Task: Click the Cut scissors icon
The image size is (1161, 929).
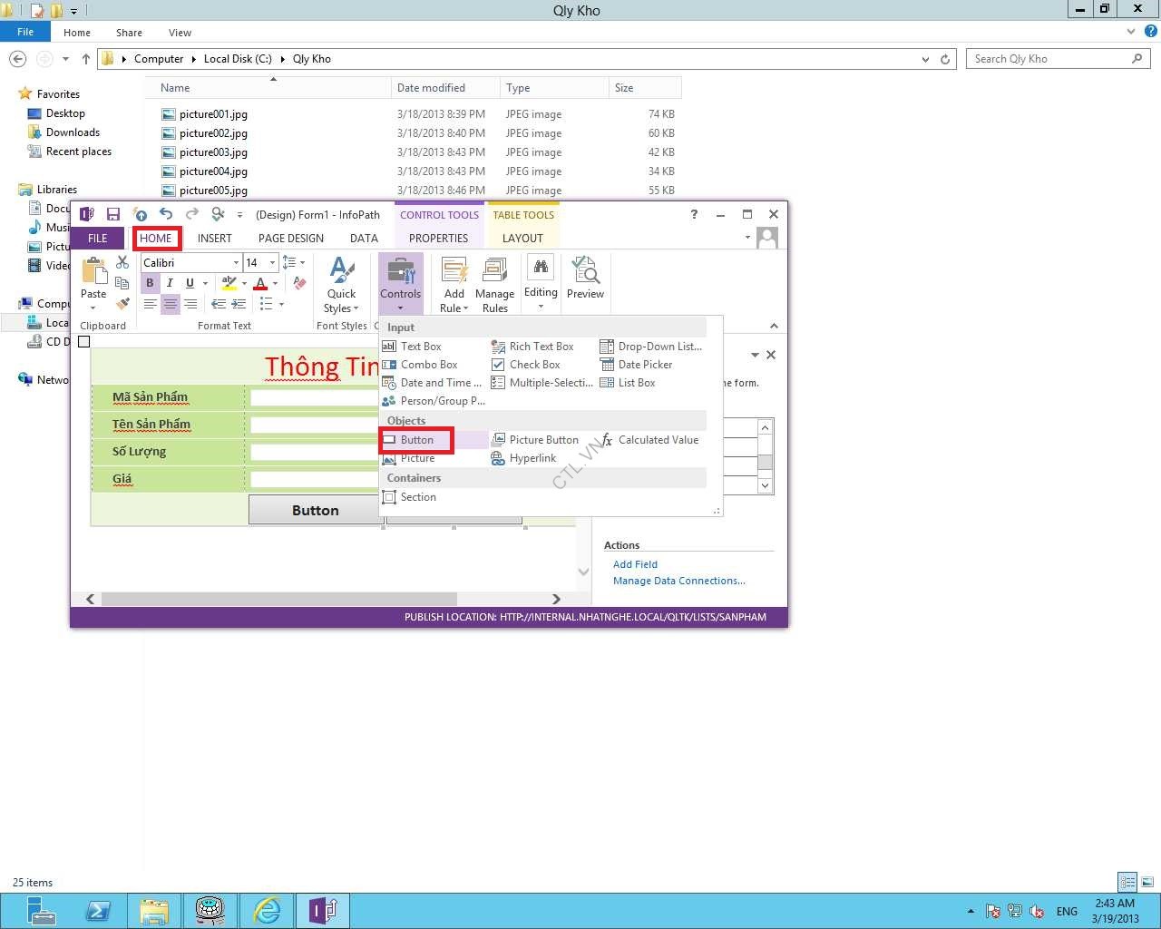Action: (x=122, y=263)
